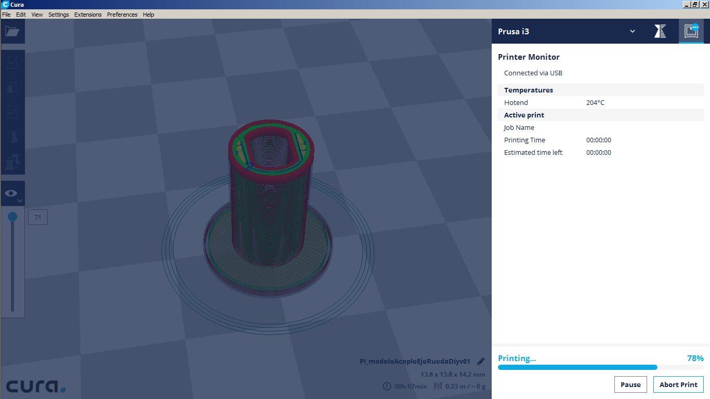Click the Cura icon in title bar

point(5,4)
